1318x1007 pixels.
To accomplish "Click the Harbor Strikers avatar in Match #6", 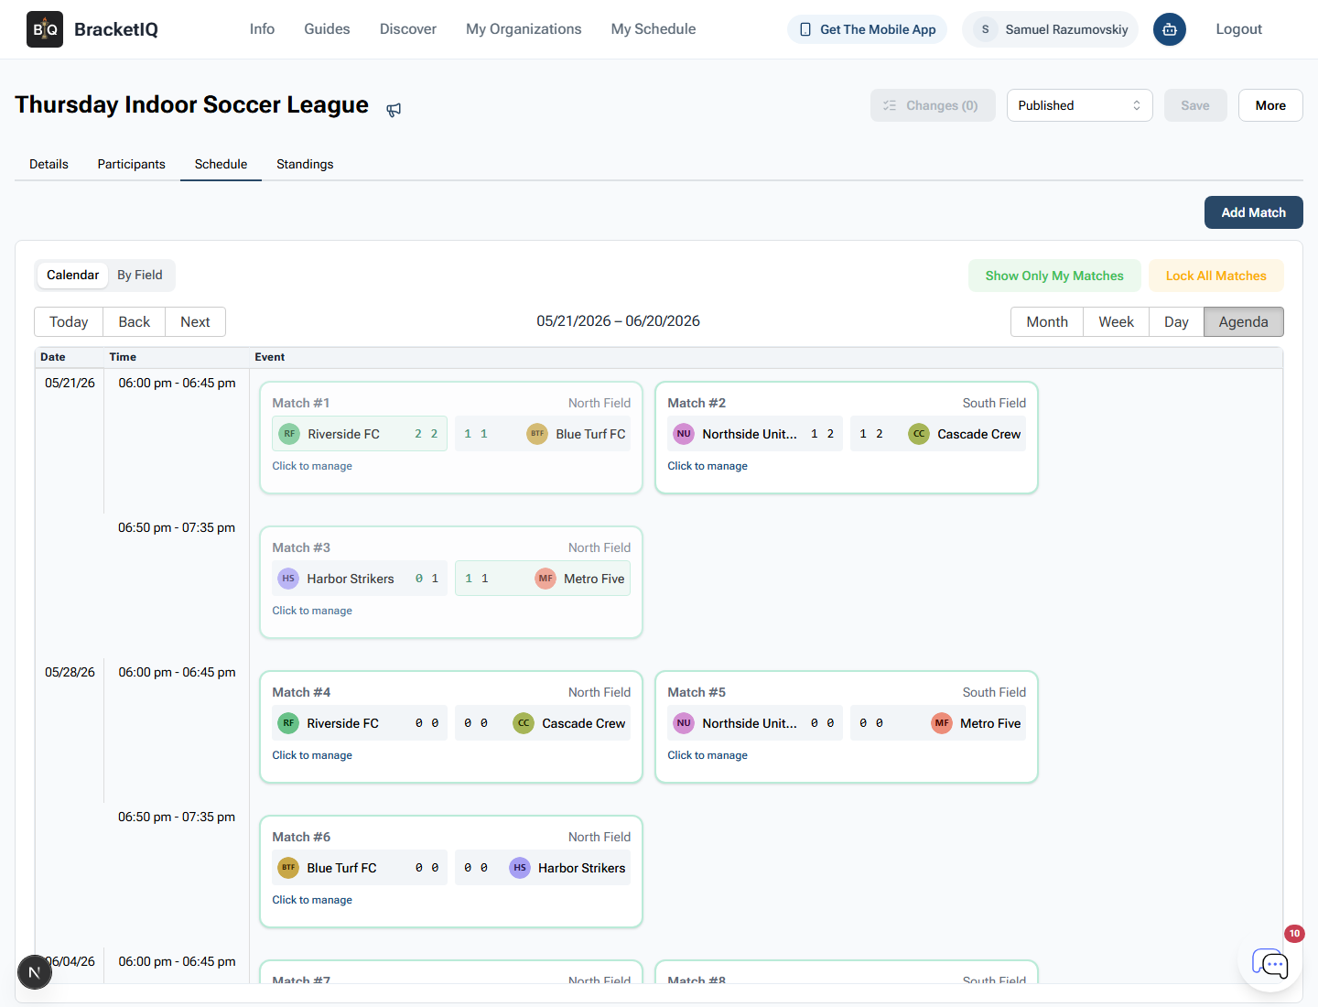I will (520, 868).
